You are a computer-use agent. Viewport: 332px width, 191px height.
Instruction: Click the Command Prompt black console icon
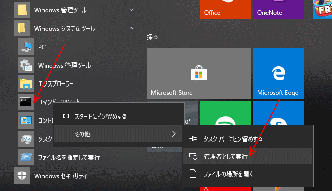point(26,102)
